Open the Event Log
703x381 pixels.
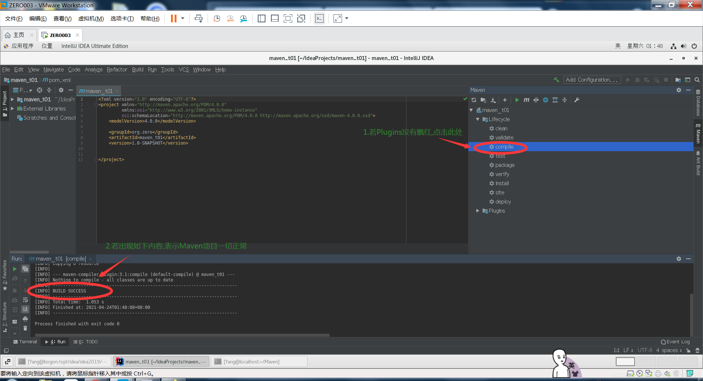point(675,342)
